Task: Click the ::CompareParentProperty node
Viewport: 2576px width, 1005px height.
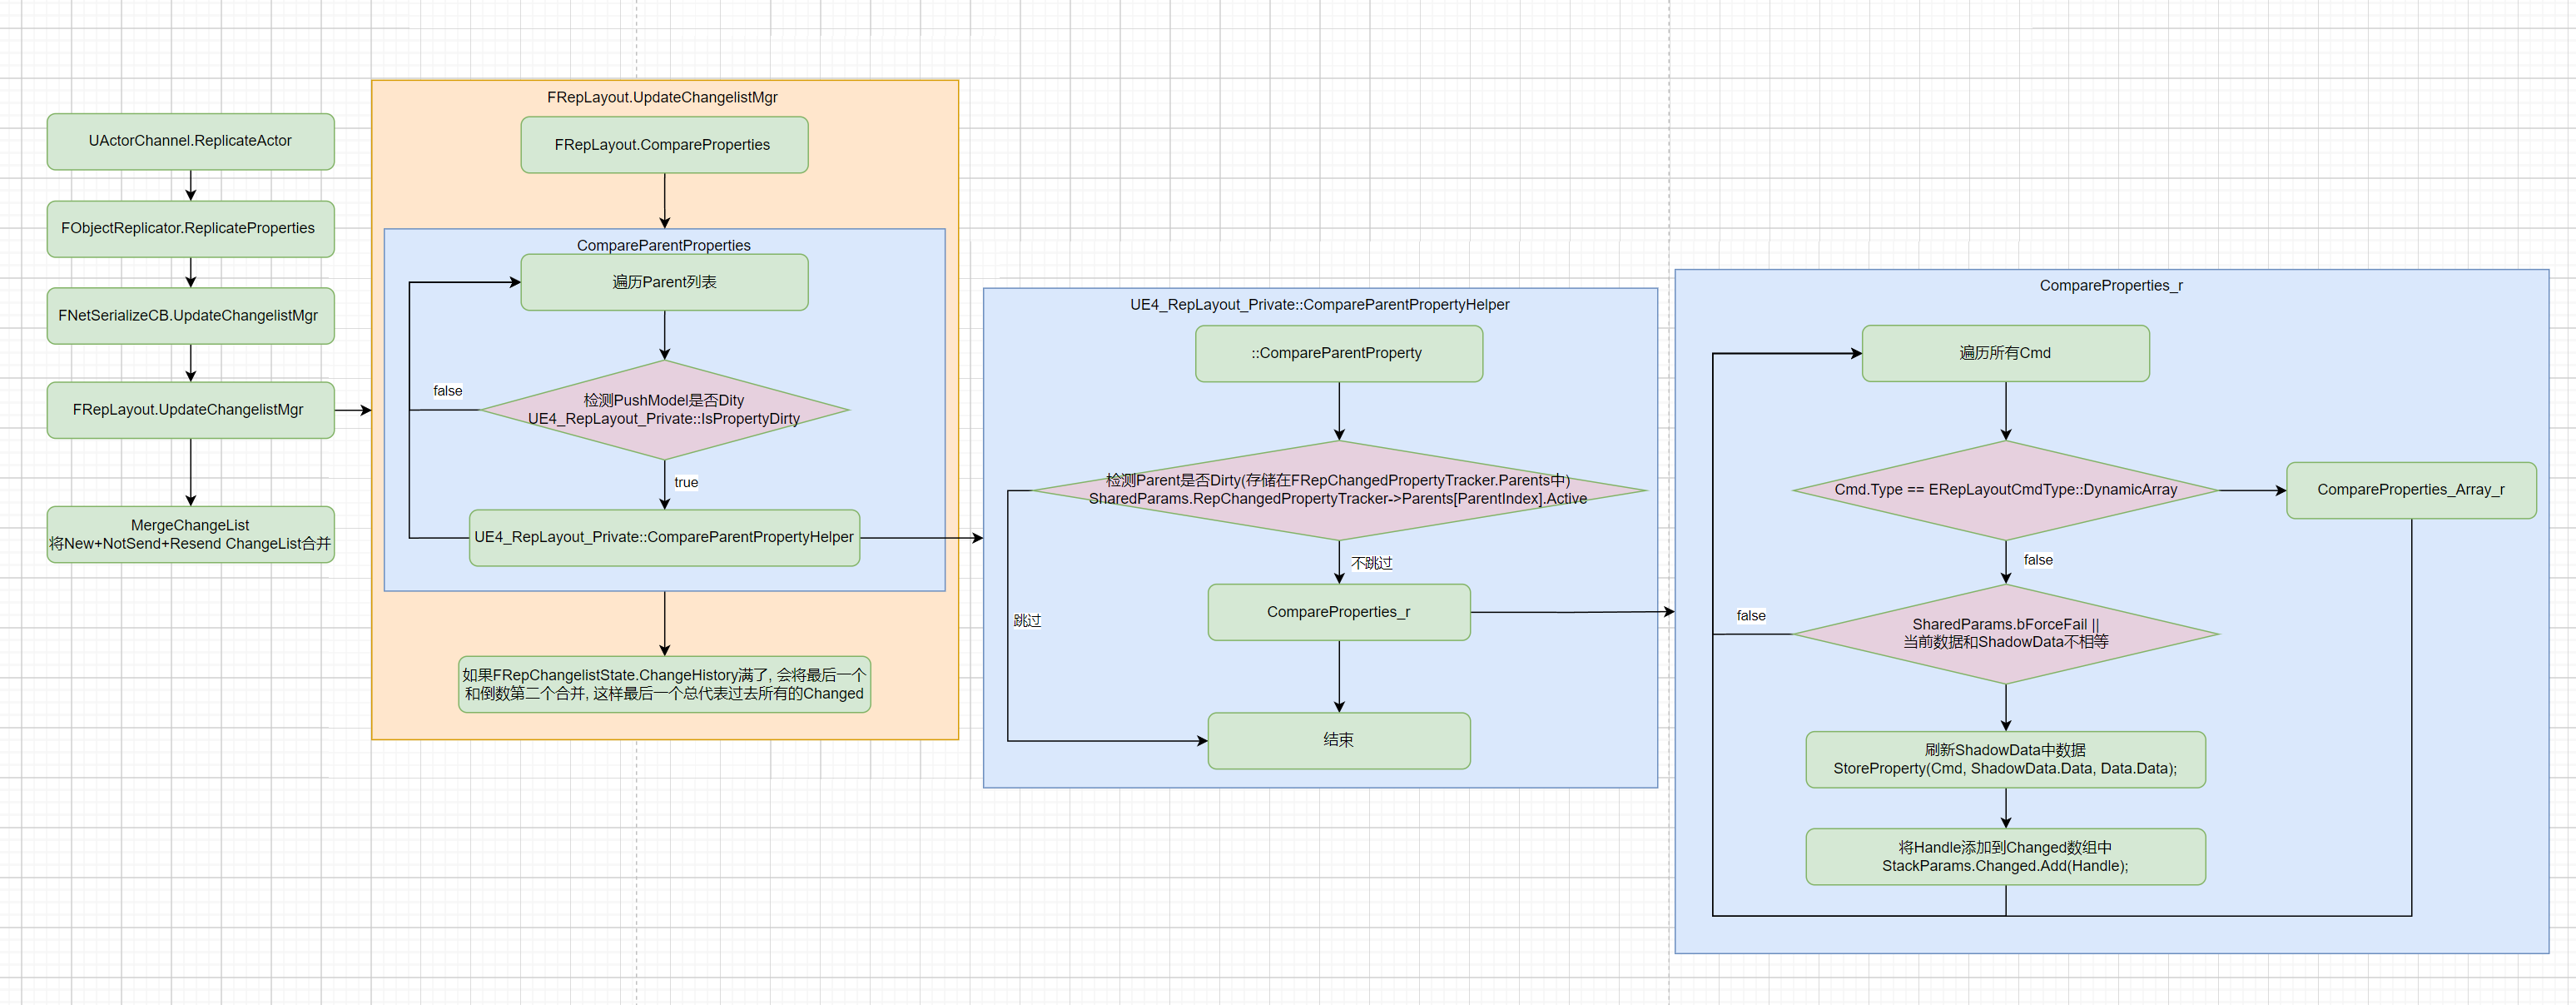Action: [x=1338, y=353]
